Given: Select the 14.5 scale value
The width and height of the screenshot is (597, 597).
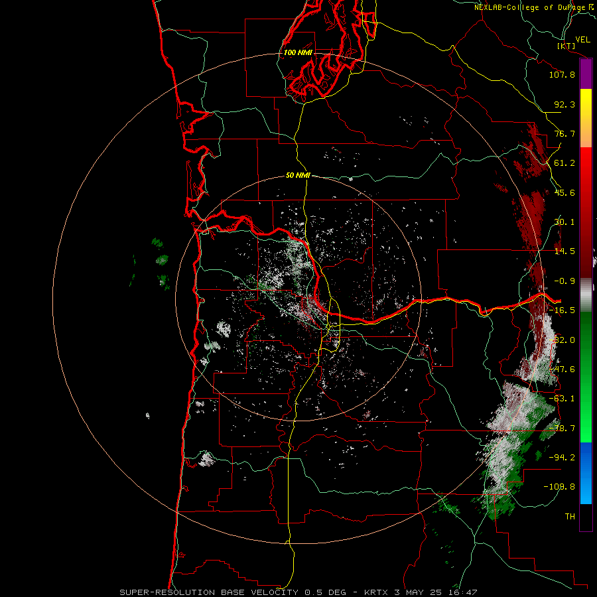Looking at the screenshot, I should pos(564,251).
